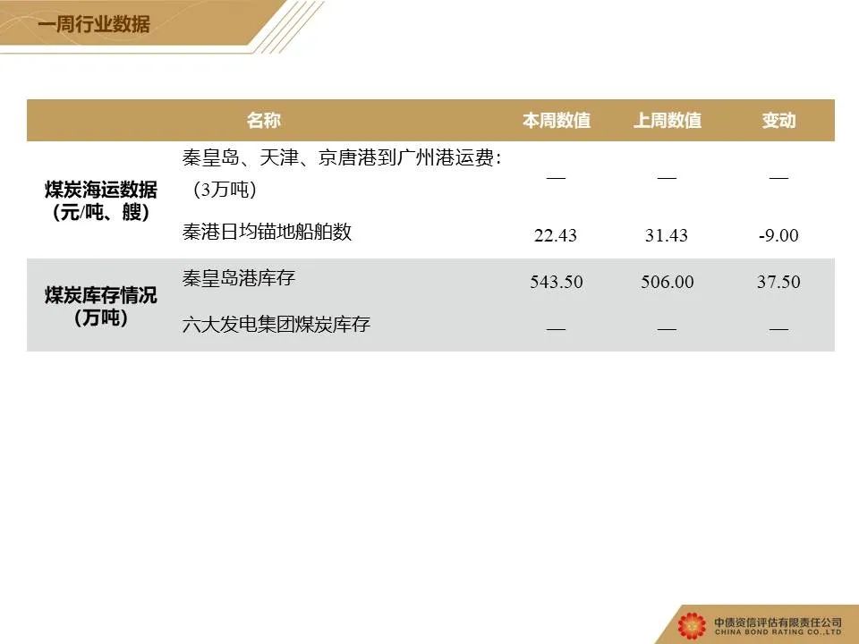Select the 变动 column header
The height and width of the screenshot is (644, 859).
coord(778,120)
